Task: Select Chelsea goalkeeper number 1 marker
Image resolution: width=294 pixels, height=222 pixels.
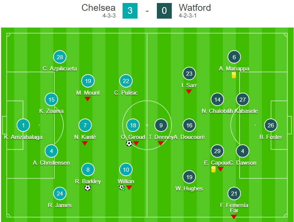Action: tap(23, 126)
